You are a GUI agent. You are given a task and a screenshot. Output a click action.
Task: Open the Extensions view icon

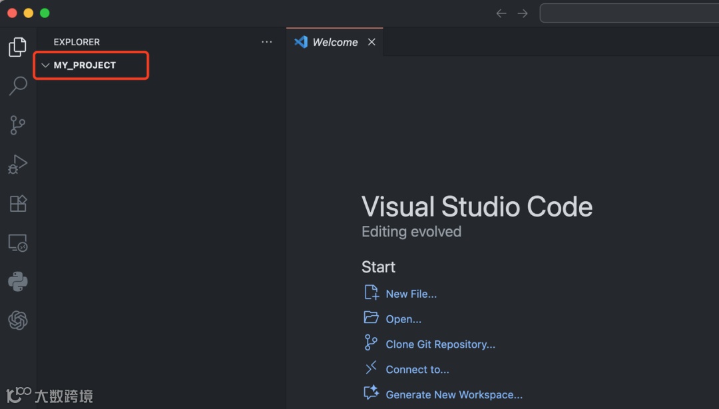18,203
